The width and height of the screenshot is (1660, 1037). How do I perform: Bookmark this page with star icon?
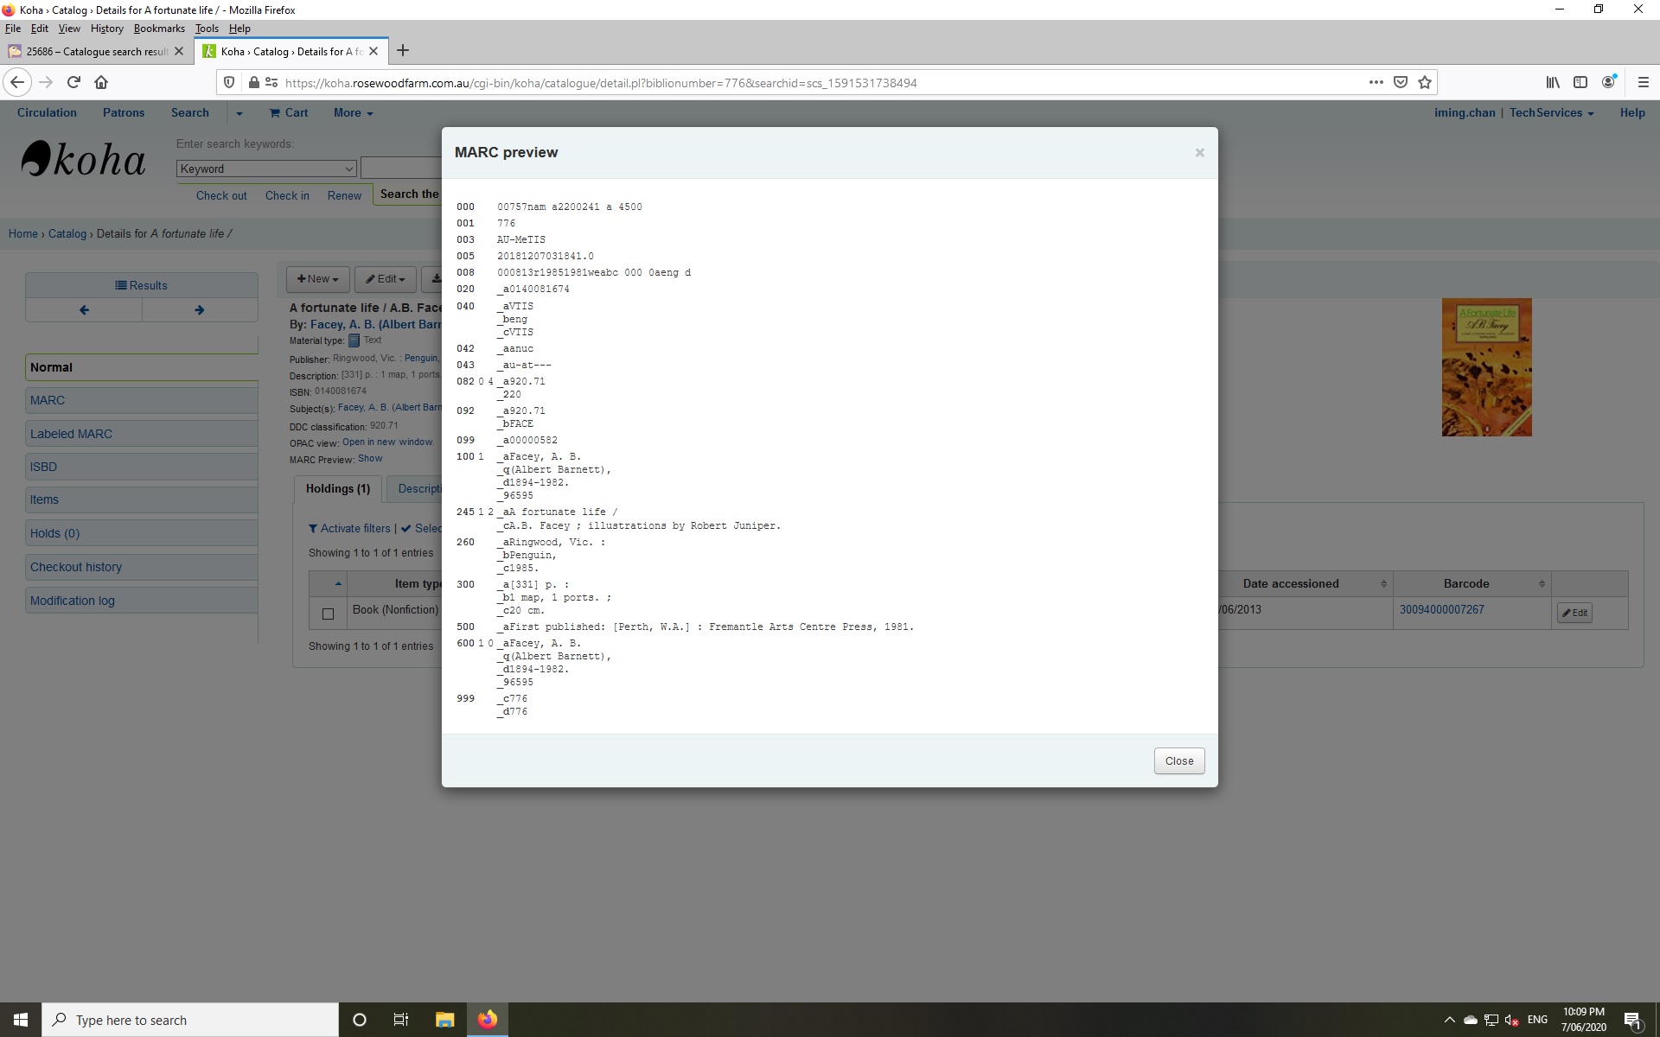click(x=1425, y=82)
